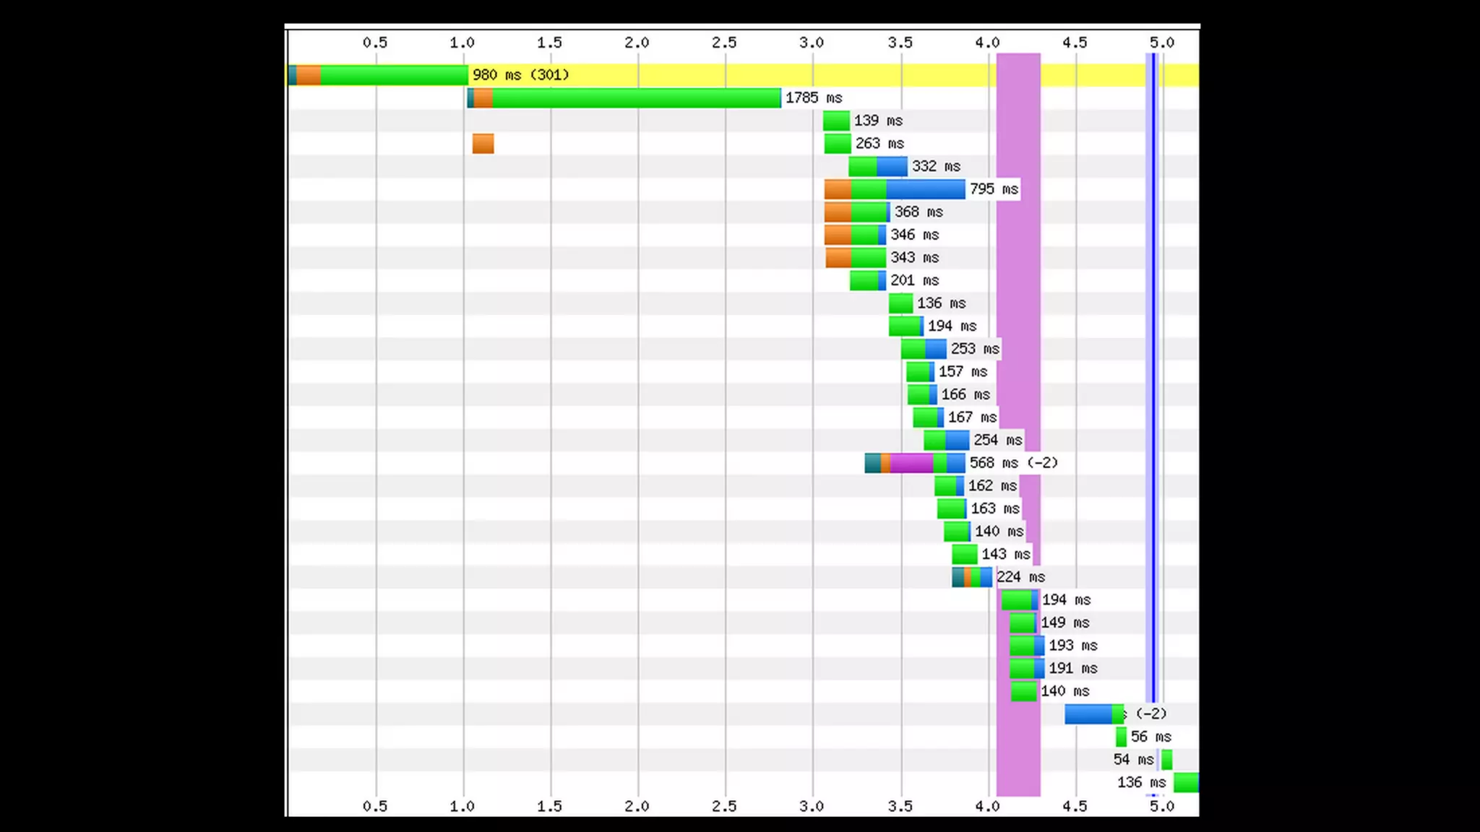Screen dimensions: 1480x832
Task: Select the 254 ms request bar
Action: [946, 440]
